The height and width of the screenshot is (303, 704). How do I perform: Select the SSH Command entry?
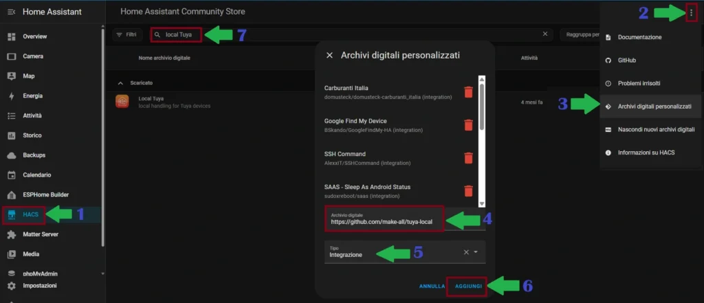pyautogui.click(x=367, y=158)
